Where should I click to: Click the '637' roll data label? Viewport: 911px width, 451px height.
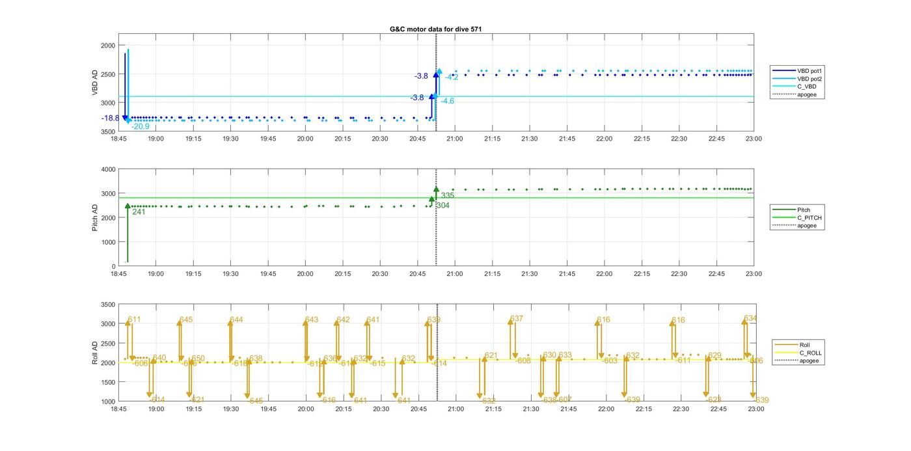click(x=517, y=318)
